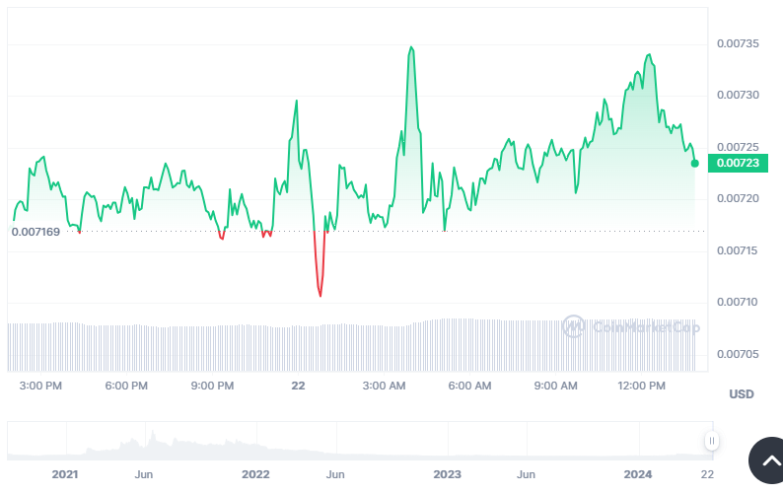Click the 9:00 PM time axis label
The width and height of the screenshot is (783, 494).
pyautogui.click(x=212, y=386)
